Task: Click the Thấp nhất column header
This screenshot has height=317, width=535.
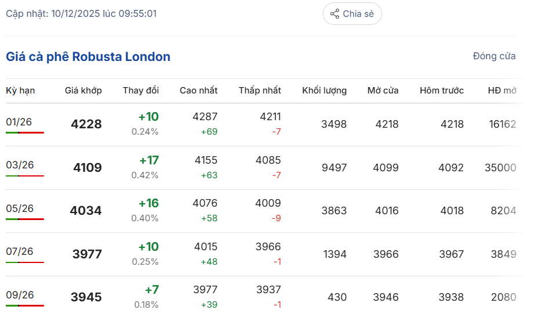Action: (260, 91)
